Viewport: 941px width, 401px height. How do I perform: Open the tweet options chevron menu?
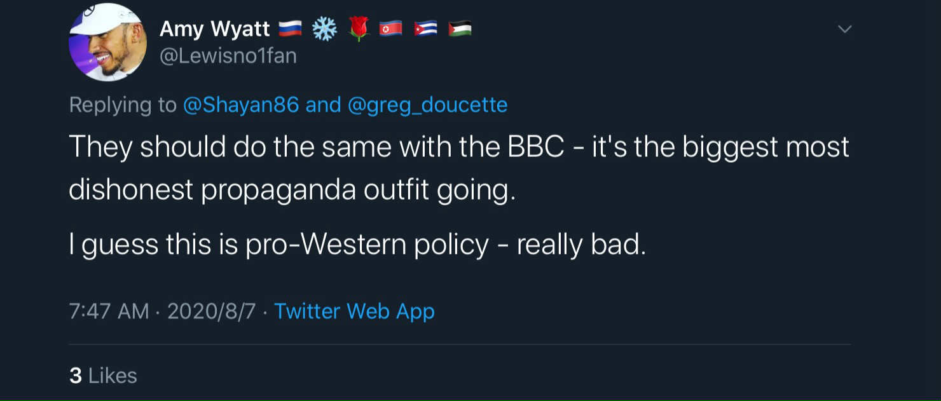[844, 29]
